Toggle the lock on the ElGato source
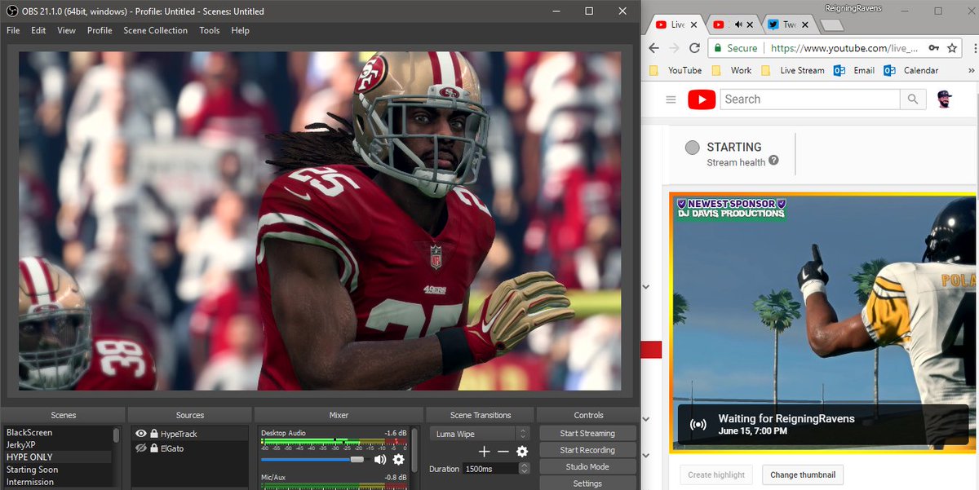Viewport: 979px width, 490px height. (153, 448)
